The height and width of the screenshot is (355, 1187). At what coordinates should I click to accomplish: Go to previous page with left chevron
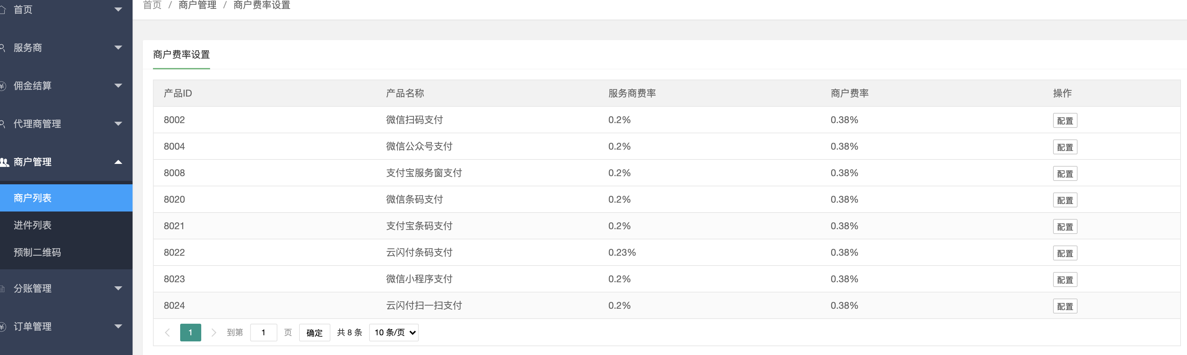167,333
